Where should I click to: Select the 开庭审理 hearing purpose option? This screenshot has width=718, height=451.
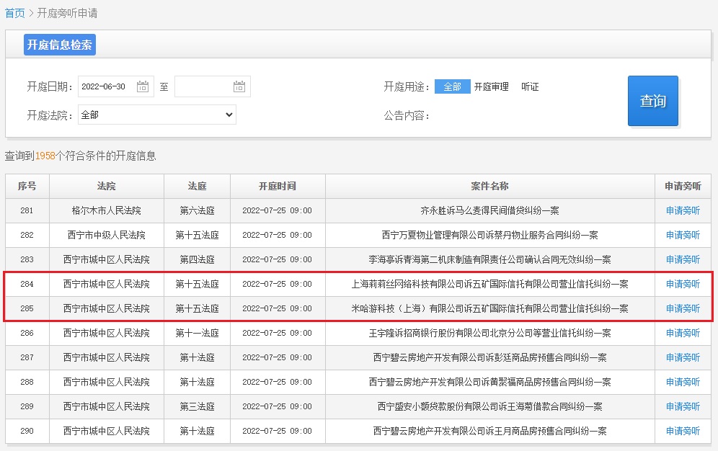[x=492, y=86]
